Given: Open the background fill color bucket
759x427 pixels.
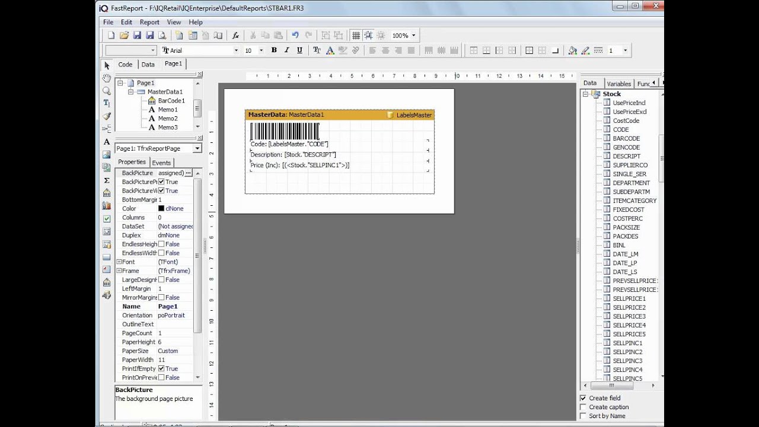Looking at the screenshot, I should (x=573, y=50).
